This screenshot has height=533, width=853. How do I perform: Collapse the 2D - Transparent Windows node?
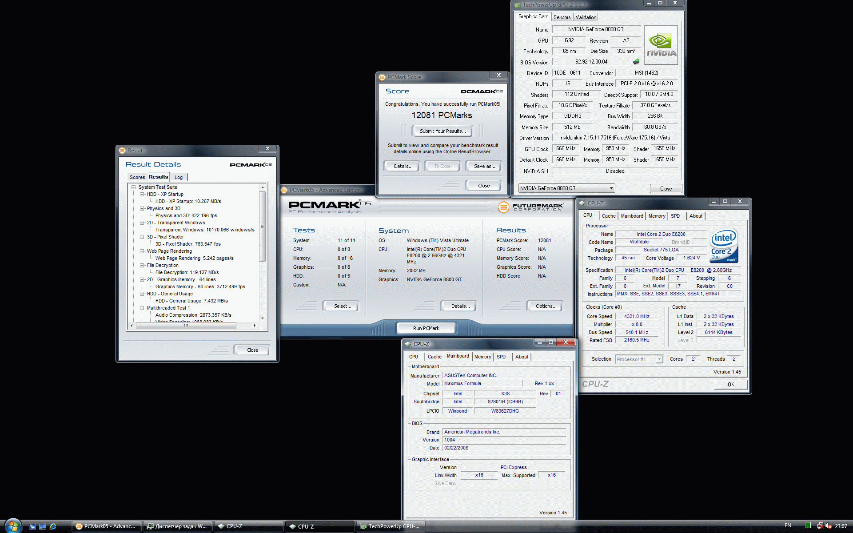(x=142, y=223)
